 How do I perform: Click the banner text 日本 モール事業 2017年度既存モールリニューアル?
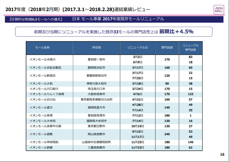point(118,19)
